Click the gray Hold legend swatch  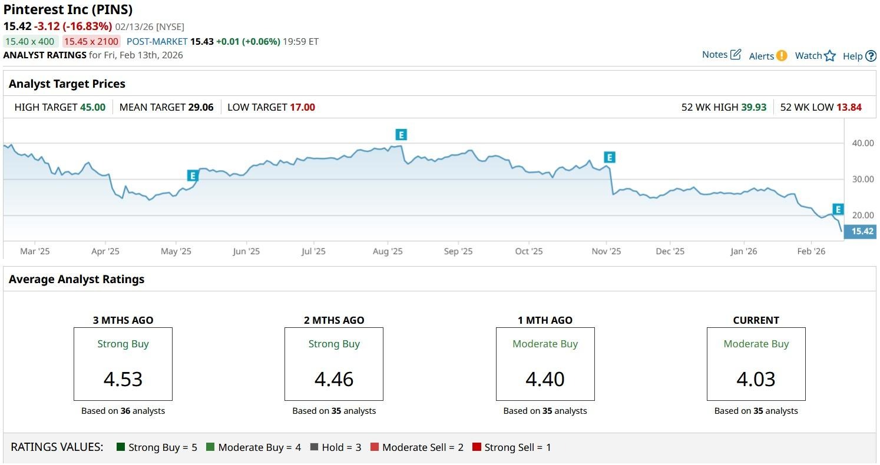pyautogui.click(x=314, y=447)
